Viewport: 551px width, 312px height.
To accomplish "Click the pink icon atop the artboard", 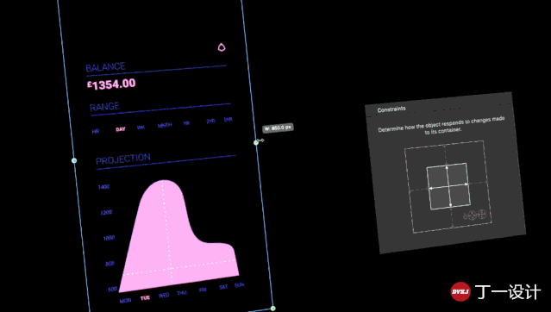I will pyautogui.click(x=222, y=47).
